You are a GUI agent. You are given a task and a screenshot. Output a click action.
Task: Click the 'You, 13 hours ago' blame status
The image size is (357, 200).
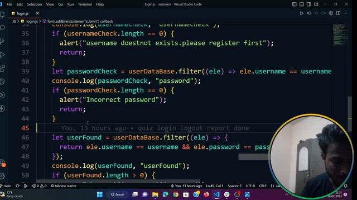tap(186, 186)
